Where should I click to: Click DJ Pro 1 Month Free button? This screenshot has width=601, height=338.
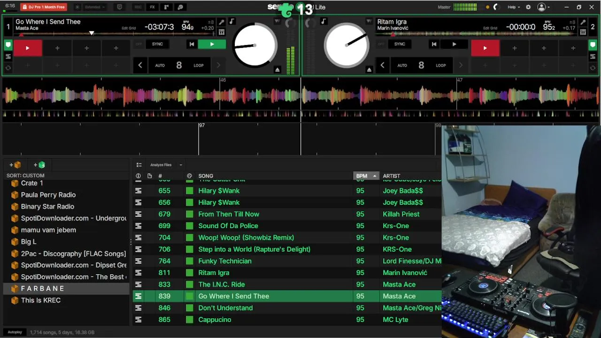coord(43,7)
